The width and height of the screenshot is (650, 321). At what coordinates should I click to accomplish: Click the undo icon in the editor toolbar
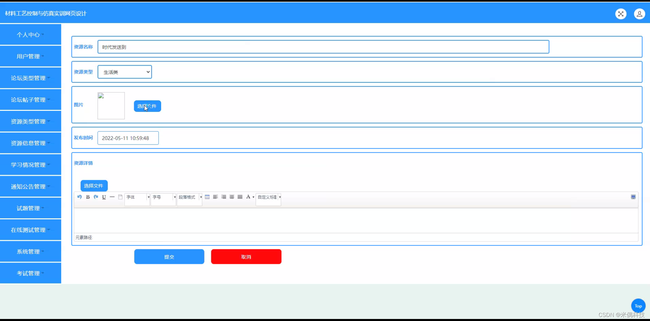pos(80,197)
